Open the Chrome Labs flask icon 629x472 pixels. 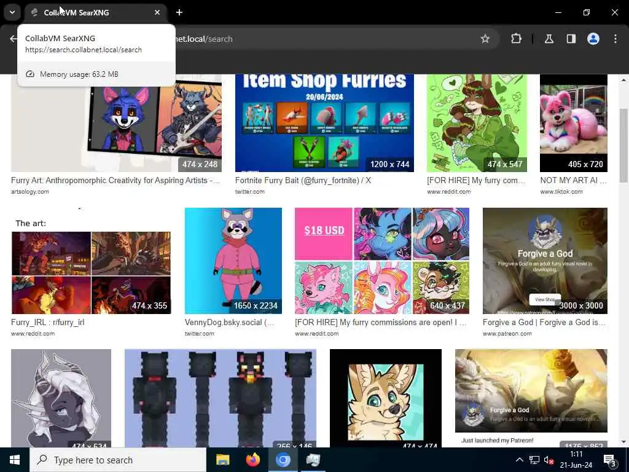(x=549, y=39)
